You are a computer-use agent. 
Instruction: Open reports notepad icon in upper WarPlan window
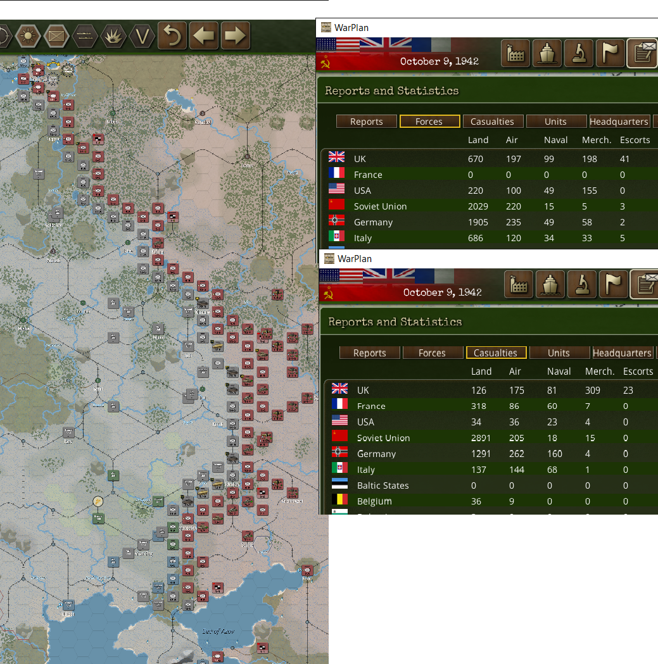click(642, 54)
